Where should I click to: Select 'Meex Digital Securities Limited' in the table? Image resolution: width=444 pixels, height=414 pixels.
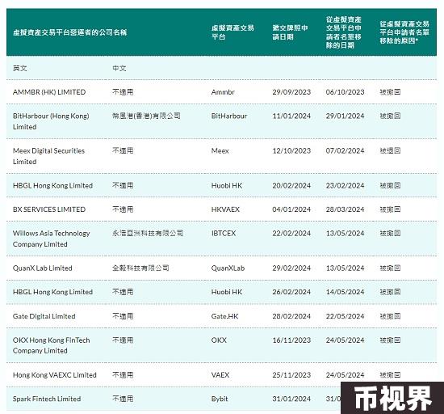click(48, 156)
